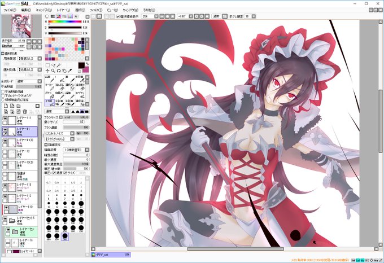This screenshot has height=263, width=384.
Task: Open the キャンバス (Canvas) menu
Action: tap(44, 10)
